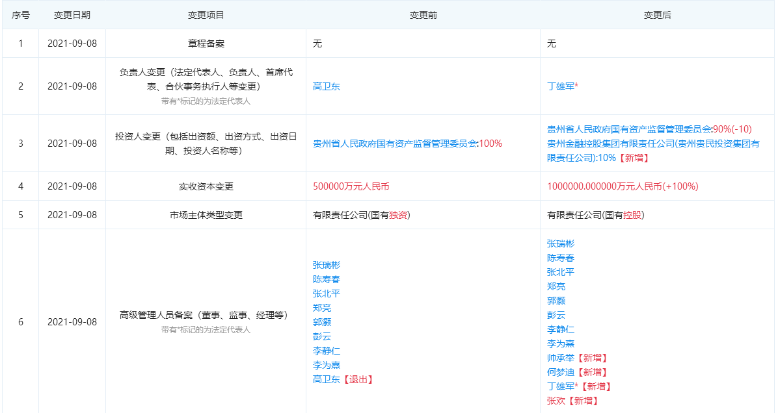
Task: Select the 章程备案 change item cell
Action: tap(206, 44)
